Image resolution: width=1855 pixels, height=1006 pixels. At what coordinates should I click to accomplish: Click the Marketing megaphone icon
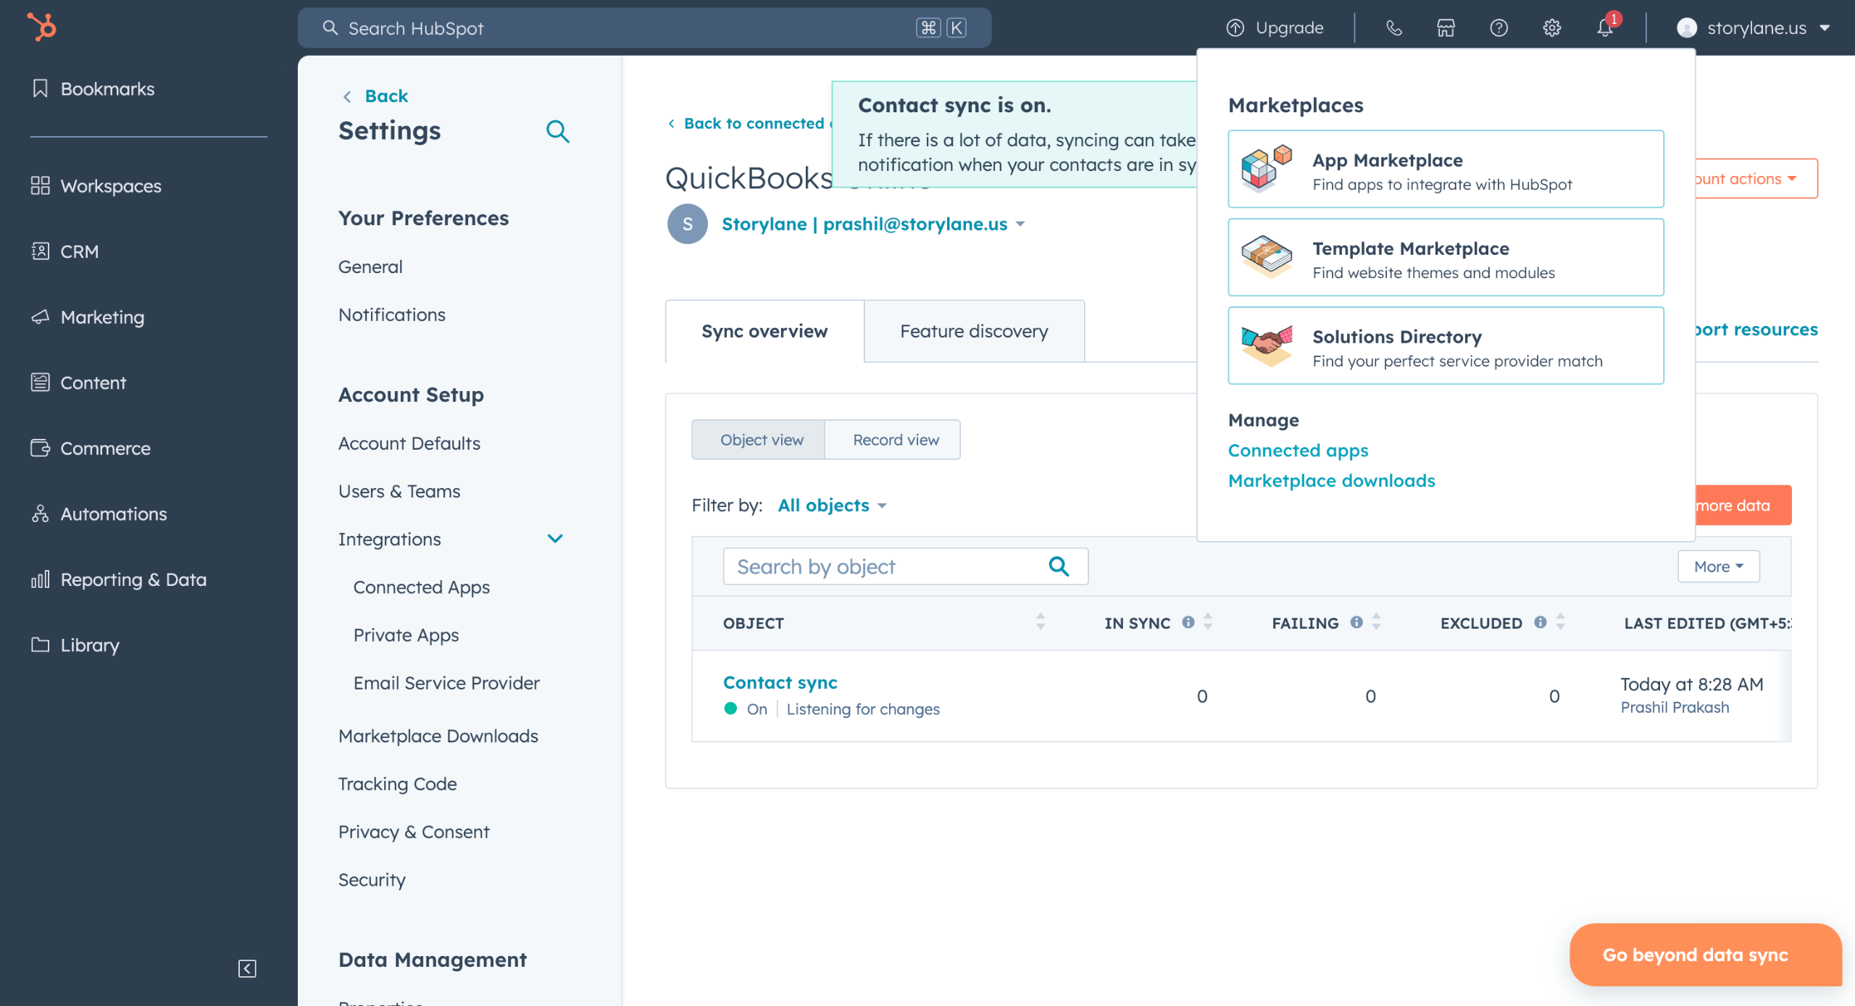coord(41,317)
